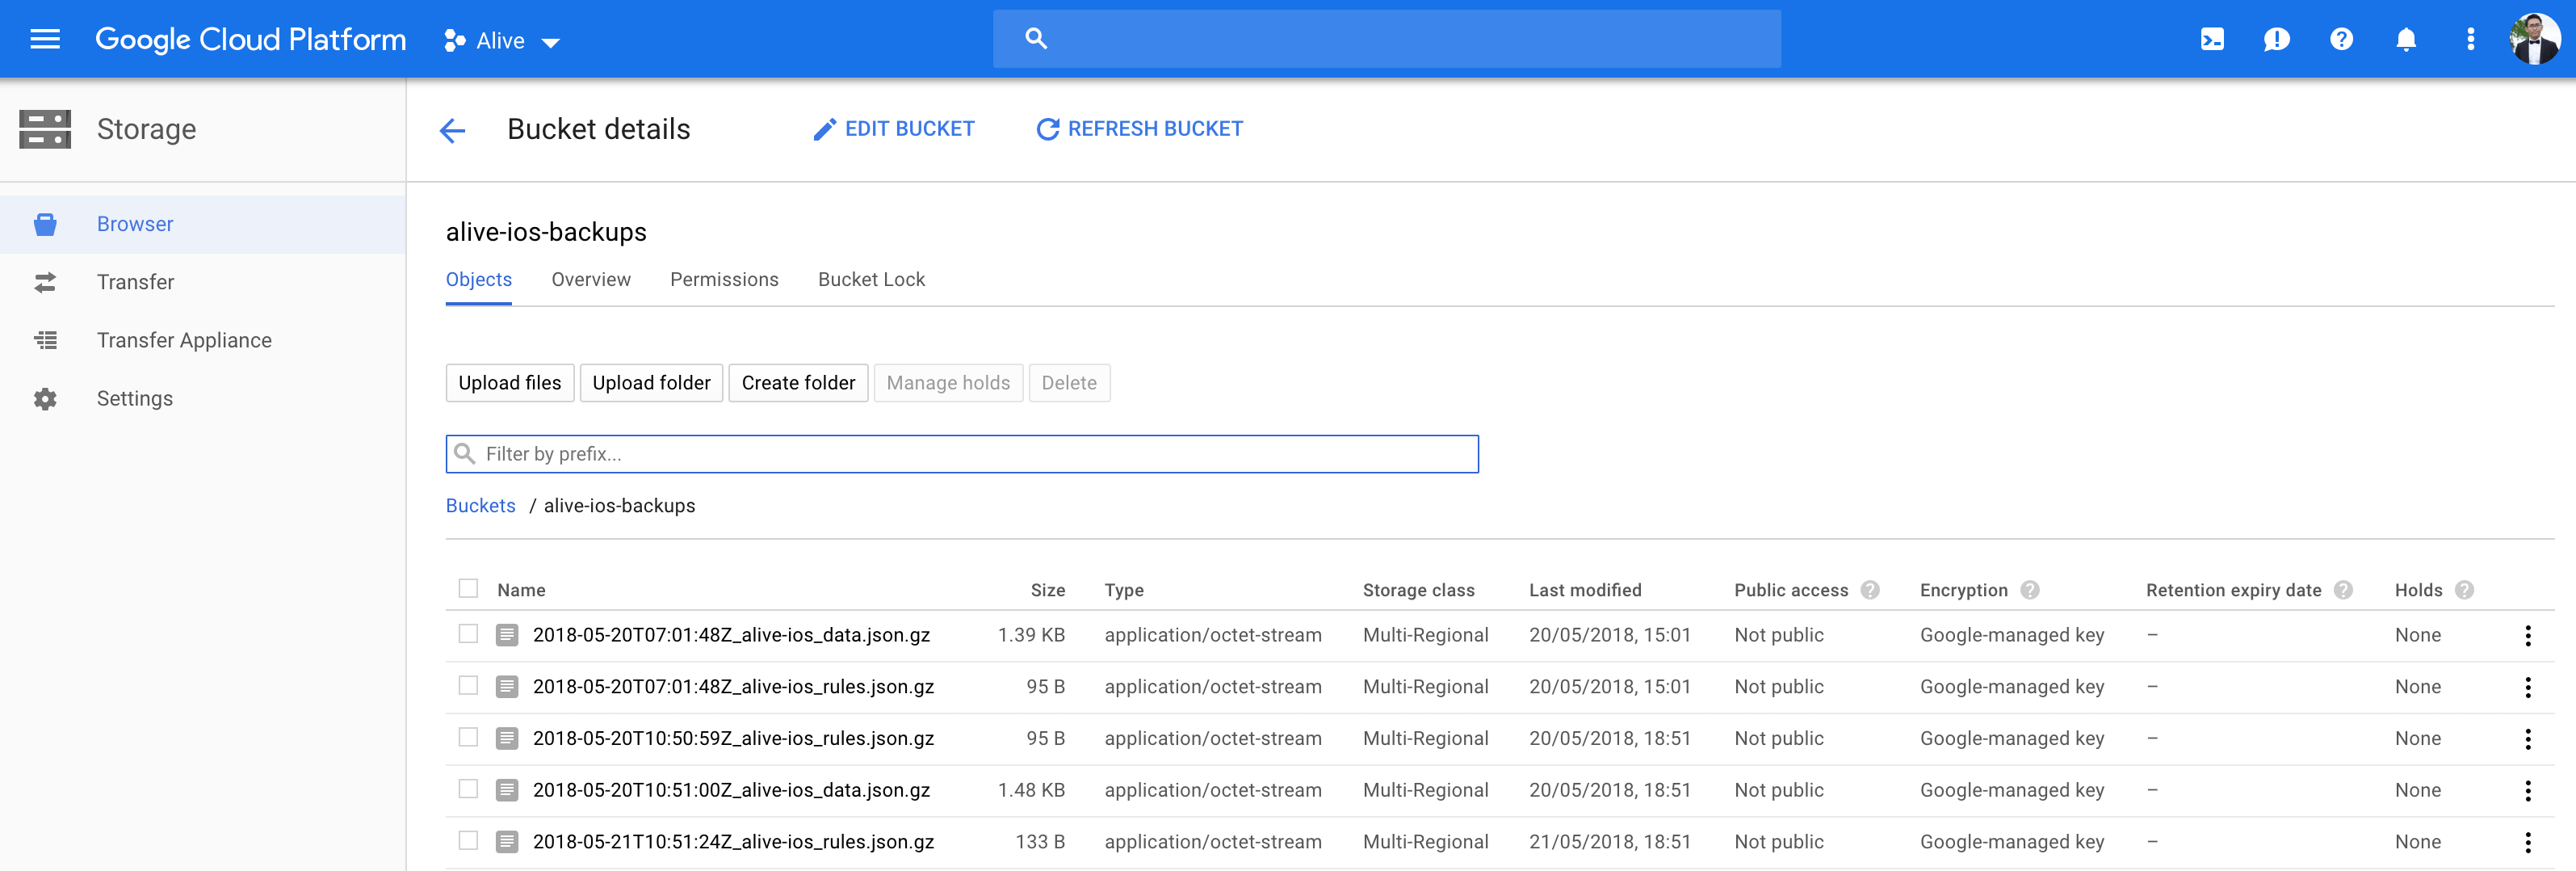Click the Refresh Bucket icon
Screen dimensions: 2576x871
[1046, 128]
